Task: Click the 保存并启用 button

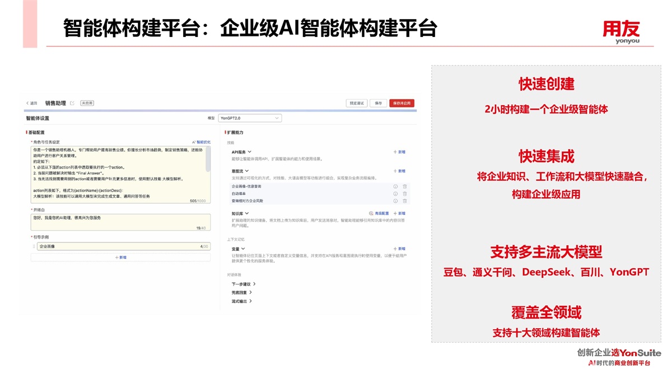Action: pyautogui.click(x=402, y=103)
